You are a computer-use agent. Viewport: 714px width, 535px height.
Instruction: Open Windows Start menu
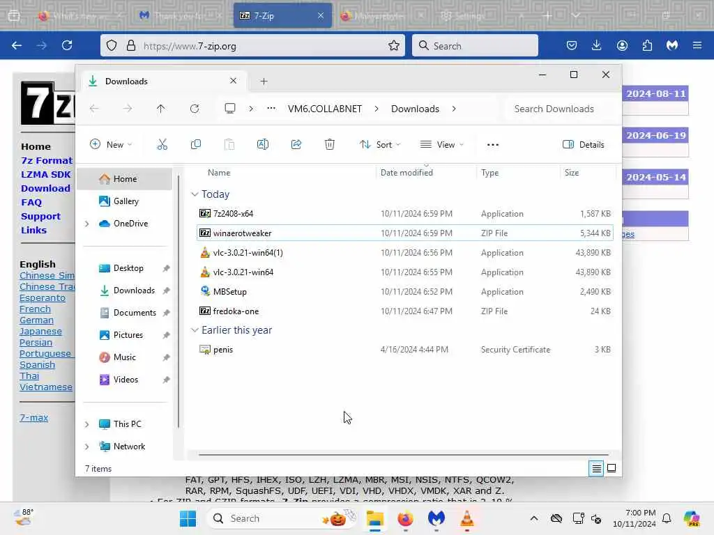click(188, 518)
